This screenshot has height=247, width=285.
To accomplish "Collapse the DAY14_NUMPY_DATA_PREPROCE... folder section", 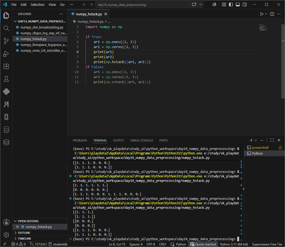I will [40, 21].
